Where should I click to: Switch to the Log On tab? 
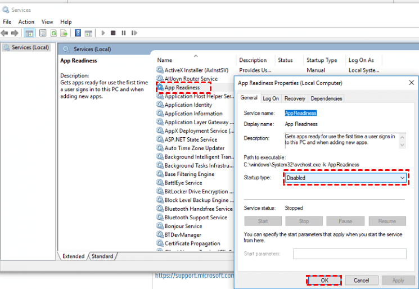pos(271,98)
